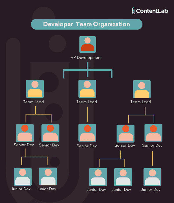Click the middle "Junior Dev" label of five
Screen dimensions: 174x203
tap(97, 190)
